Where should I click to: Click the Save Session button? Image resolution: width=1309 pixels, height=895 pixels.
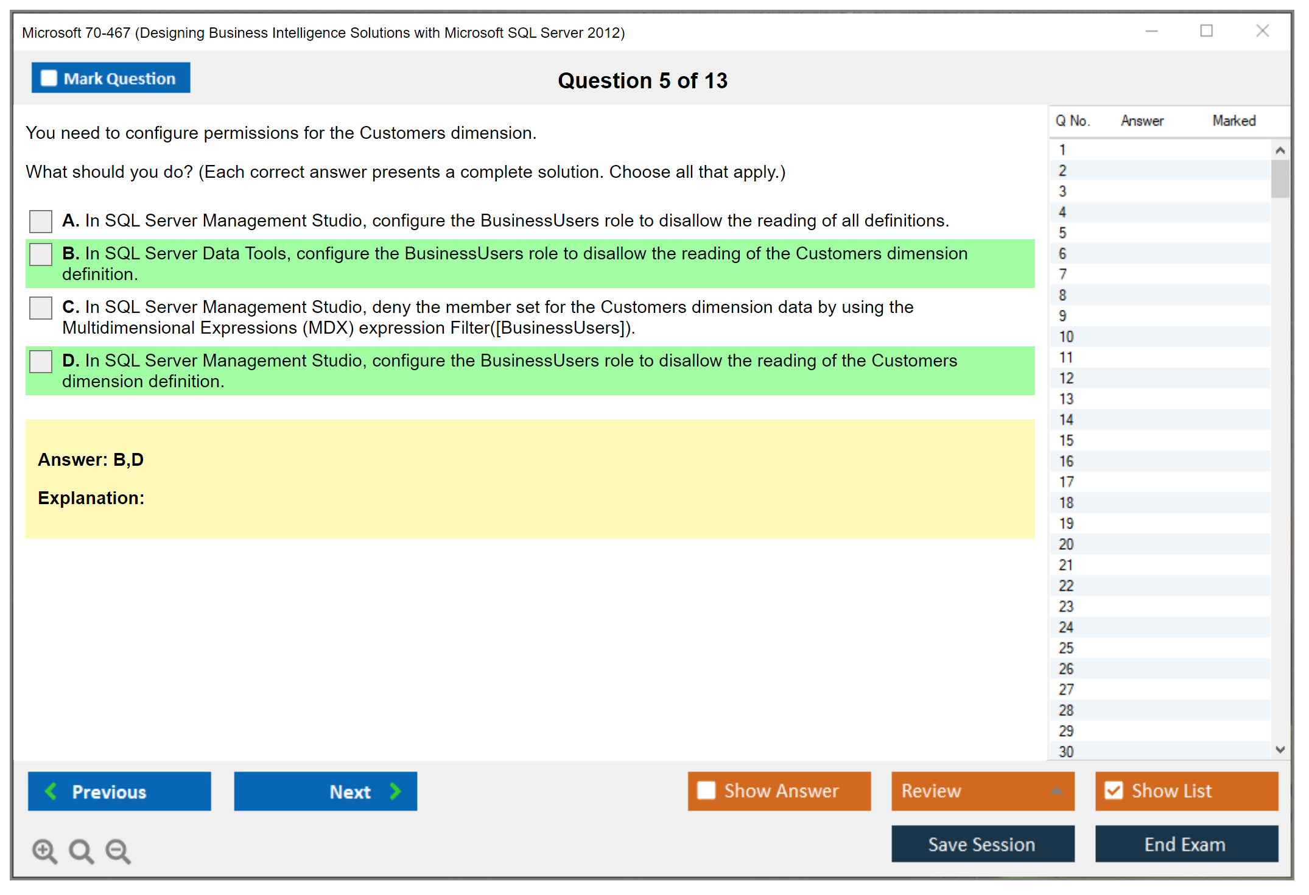coord(982,844)
